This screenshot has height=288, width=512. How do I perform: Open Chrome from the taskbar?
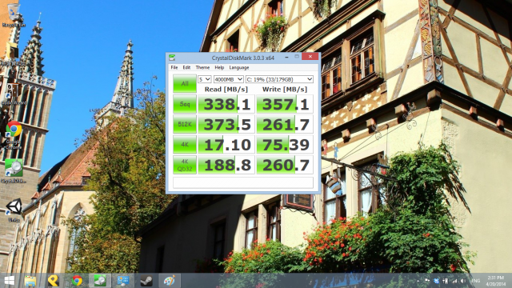77,281
